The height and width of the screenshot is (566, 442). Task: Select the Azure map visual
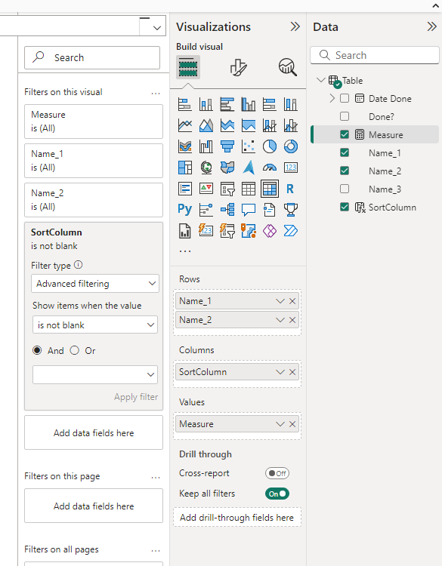(x=249, y=168)
